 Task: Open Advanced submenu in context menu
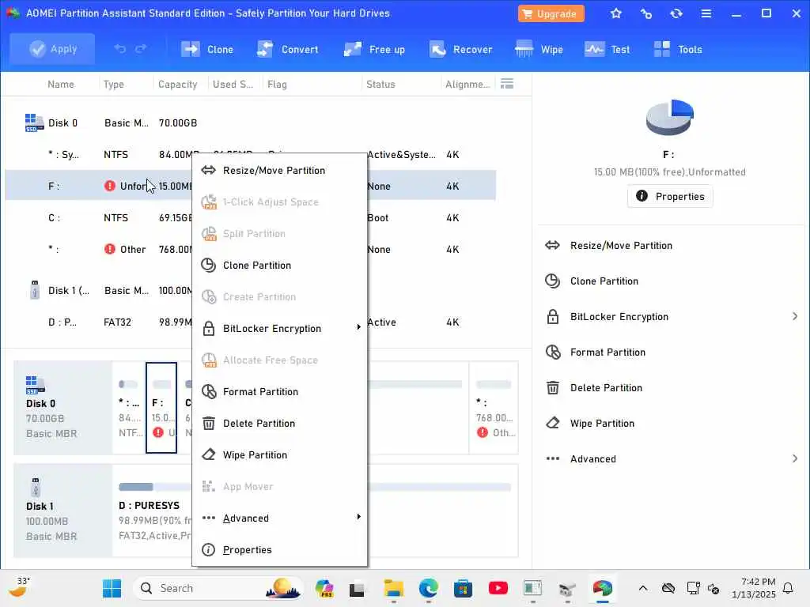coord(279,518)
